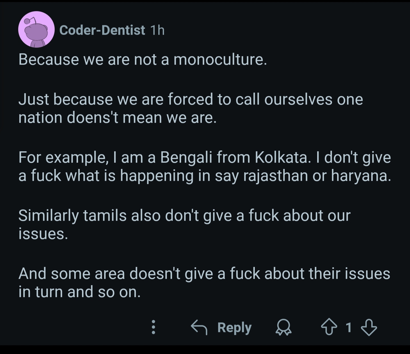
Task: Open the Coder-Dentist user profile link
Action: 102,30
